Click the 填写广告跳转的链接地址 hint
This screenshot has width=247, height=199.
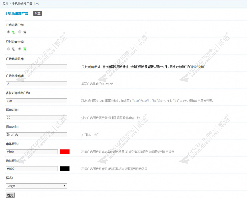pyautogui.click(x=97, y=84)
